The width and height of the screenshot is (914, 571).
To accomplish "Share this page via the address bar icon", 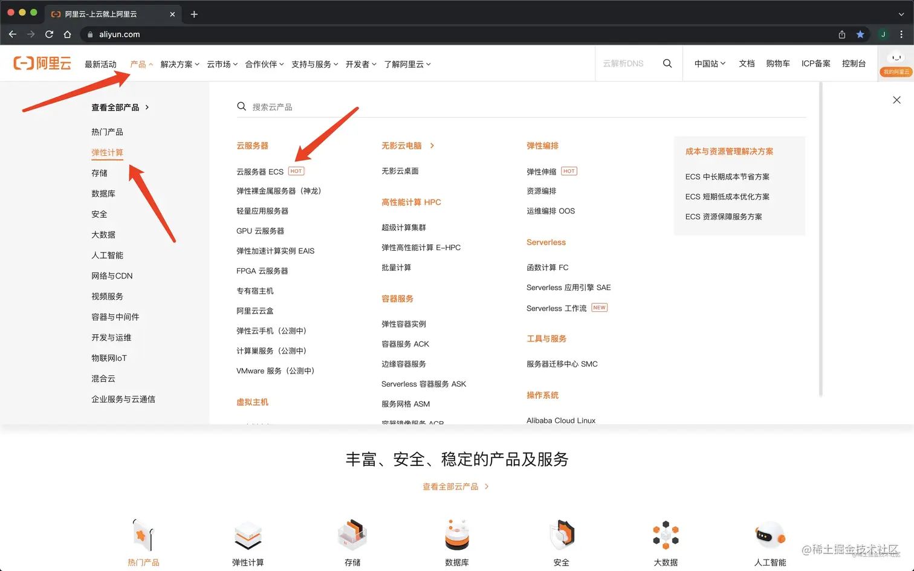I will click(x=842, y=34).
